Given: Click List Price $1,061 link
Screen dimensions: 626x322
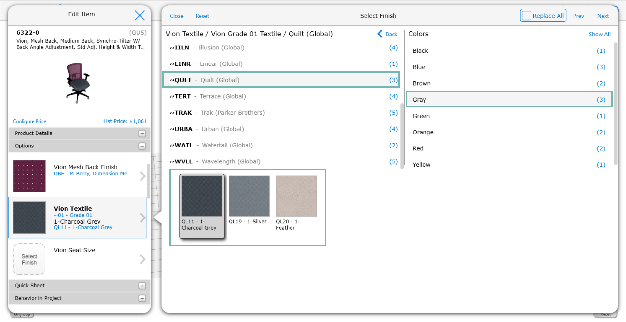Looking at the screenshot, I should (125, 121).
